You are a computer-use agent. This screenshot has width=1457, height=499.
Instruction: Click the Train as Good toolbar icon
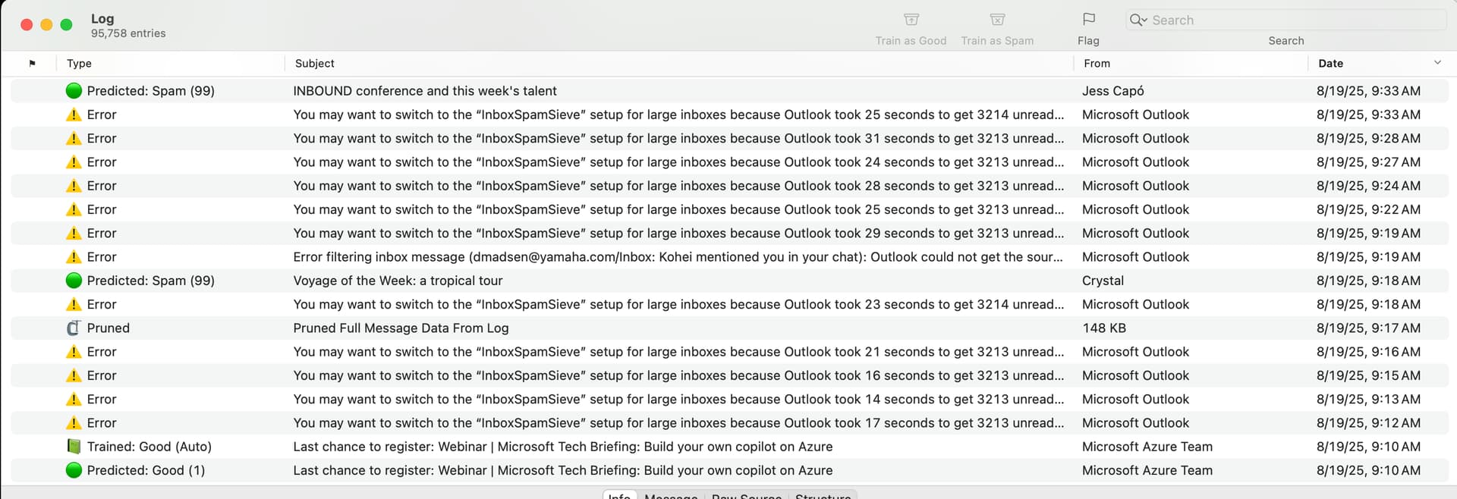coord(911,20)
